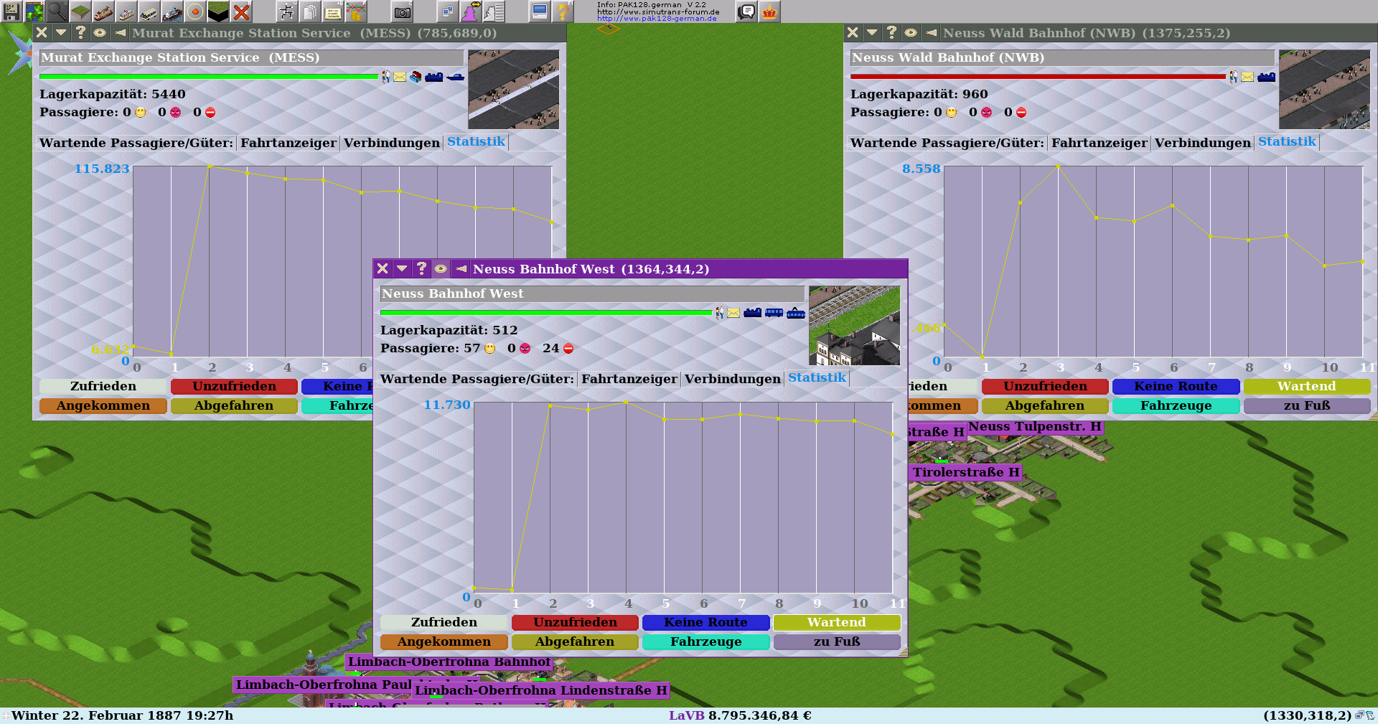Toggle Angekommen curve in Murat Exchange Station

(103, 406)
